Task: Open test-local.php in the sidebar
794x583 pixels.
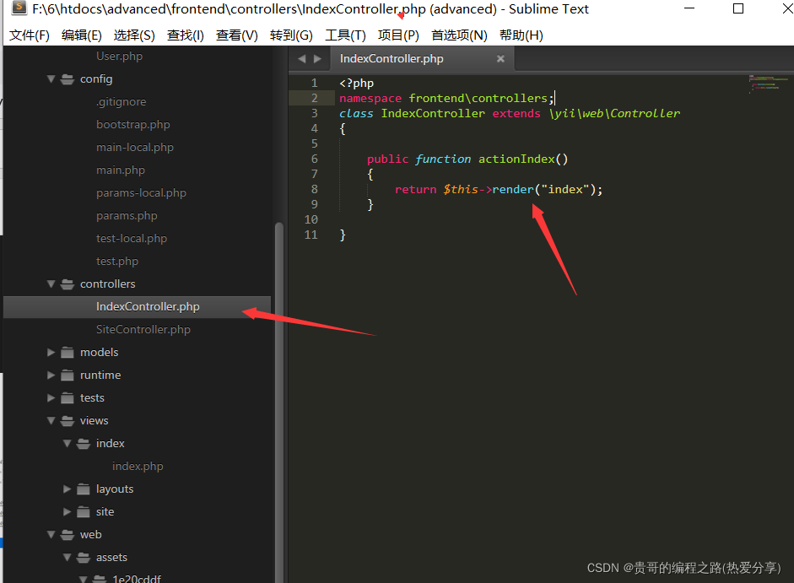Action: 132,239
